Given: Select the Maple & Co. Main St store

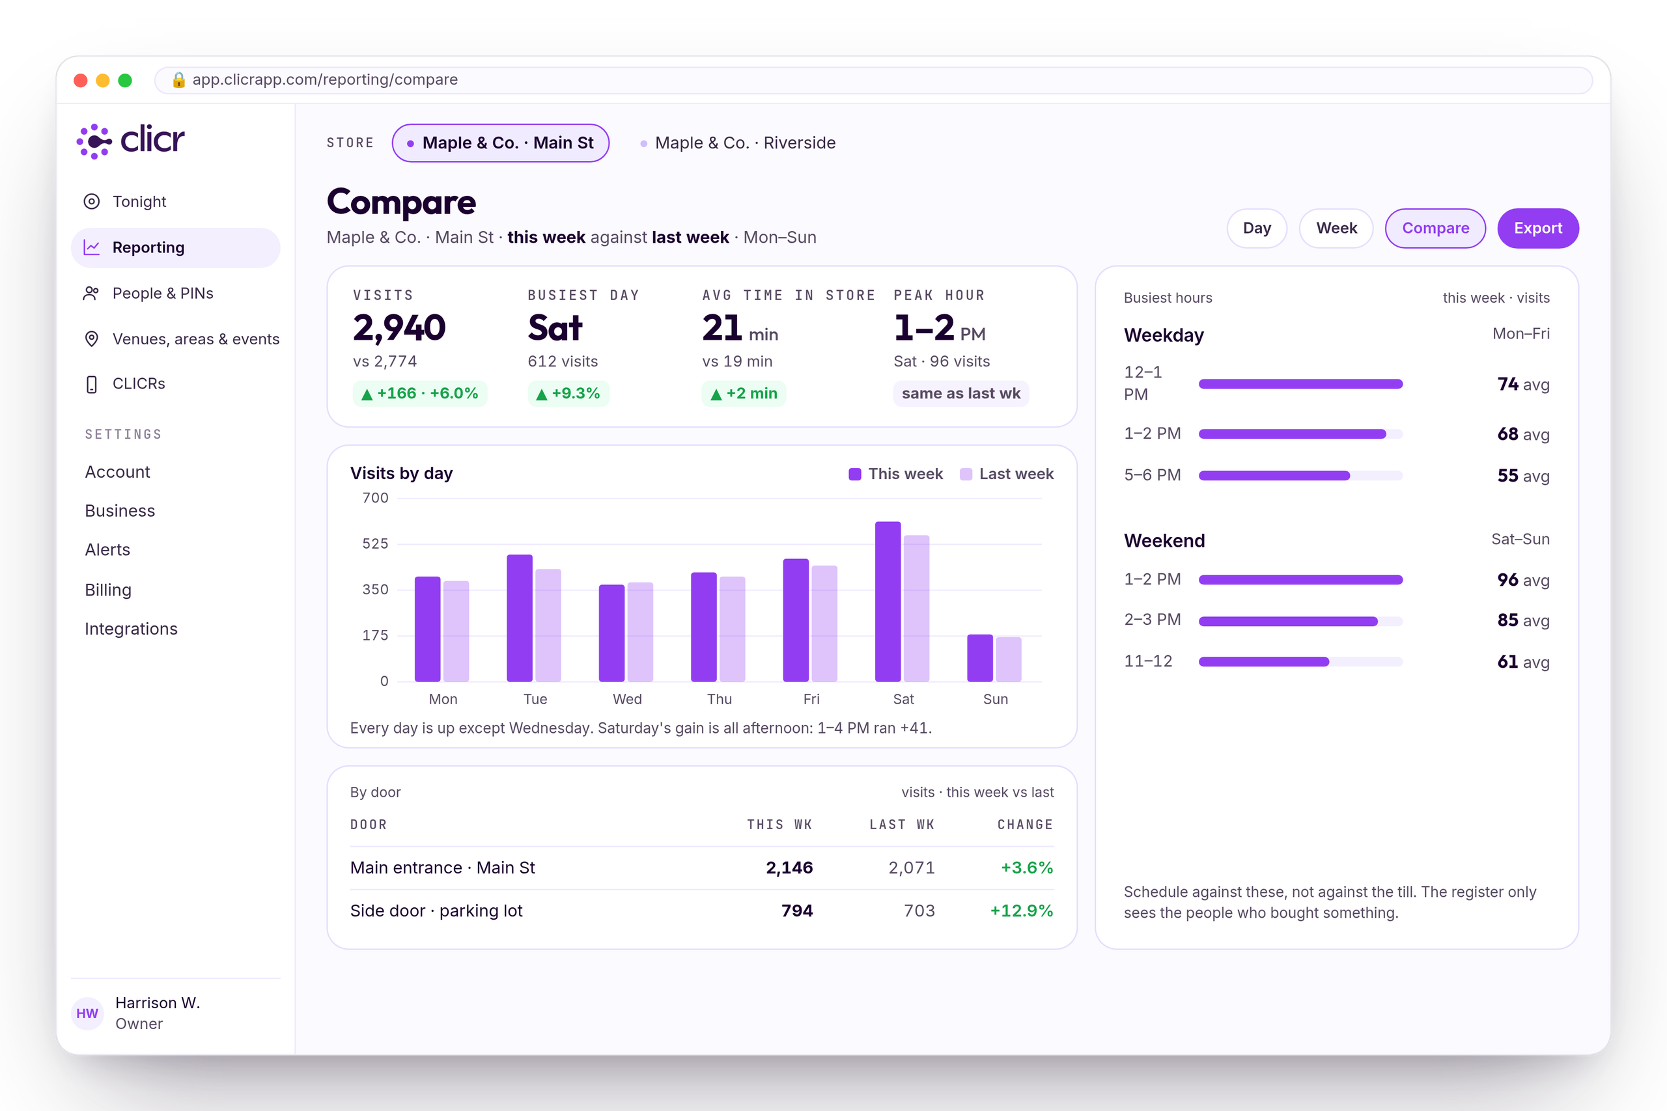Looking at the screenshot, I should pyautogui.click(x=500, y=143).
